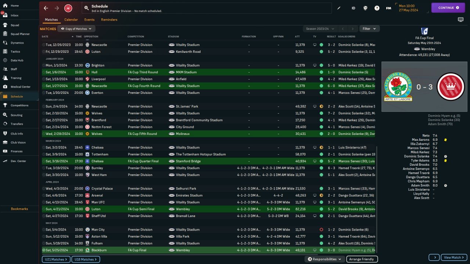Go back using the back arrow

[x=46, y=8]
